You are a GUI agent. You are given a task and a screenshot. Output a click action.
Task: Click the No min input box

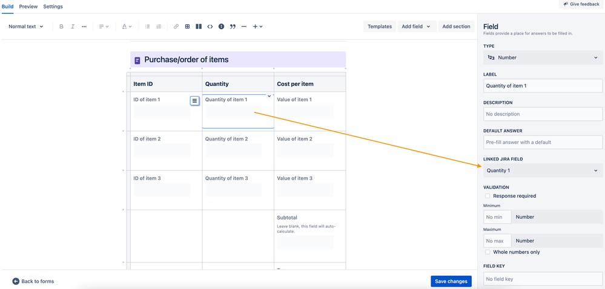(497, 217)
